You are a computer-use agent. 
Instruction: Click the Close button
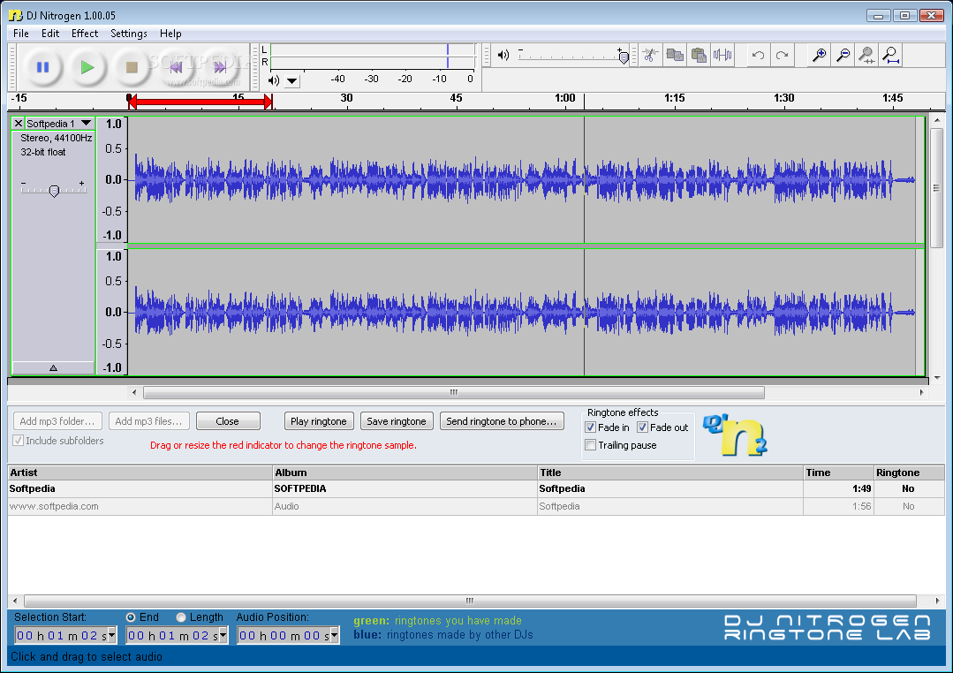tap(228, 421)
